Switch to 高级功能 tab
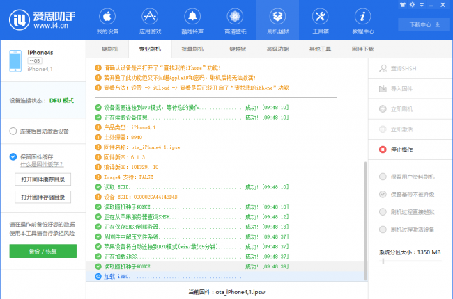 pyautogui.click(x=277, y=49)
